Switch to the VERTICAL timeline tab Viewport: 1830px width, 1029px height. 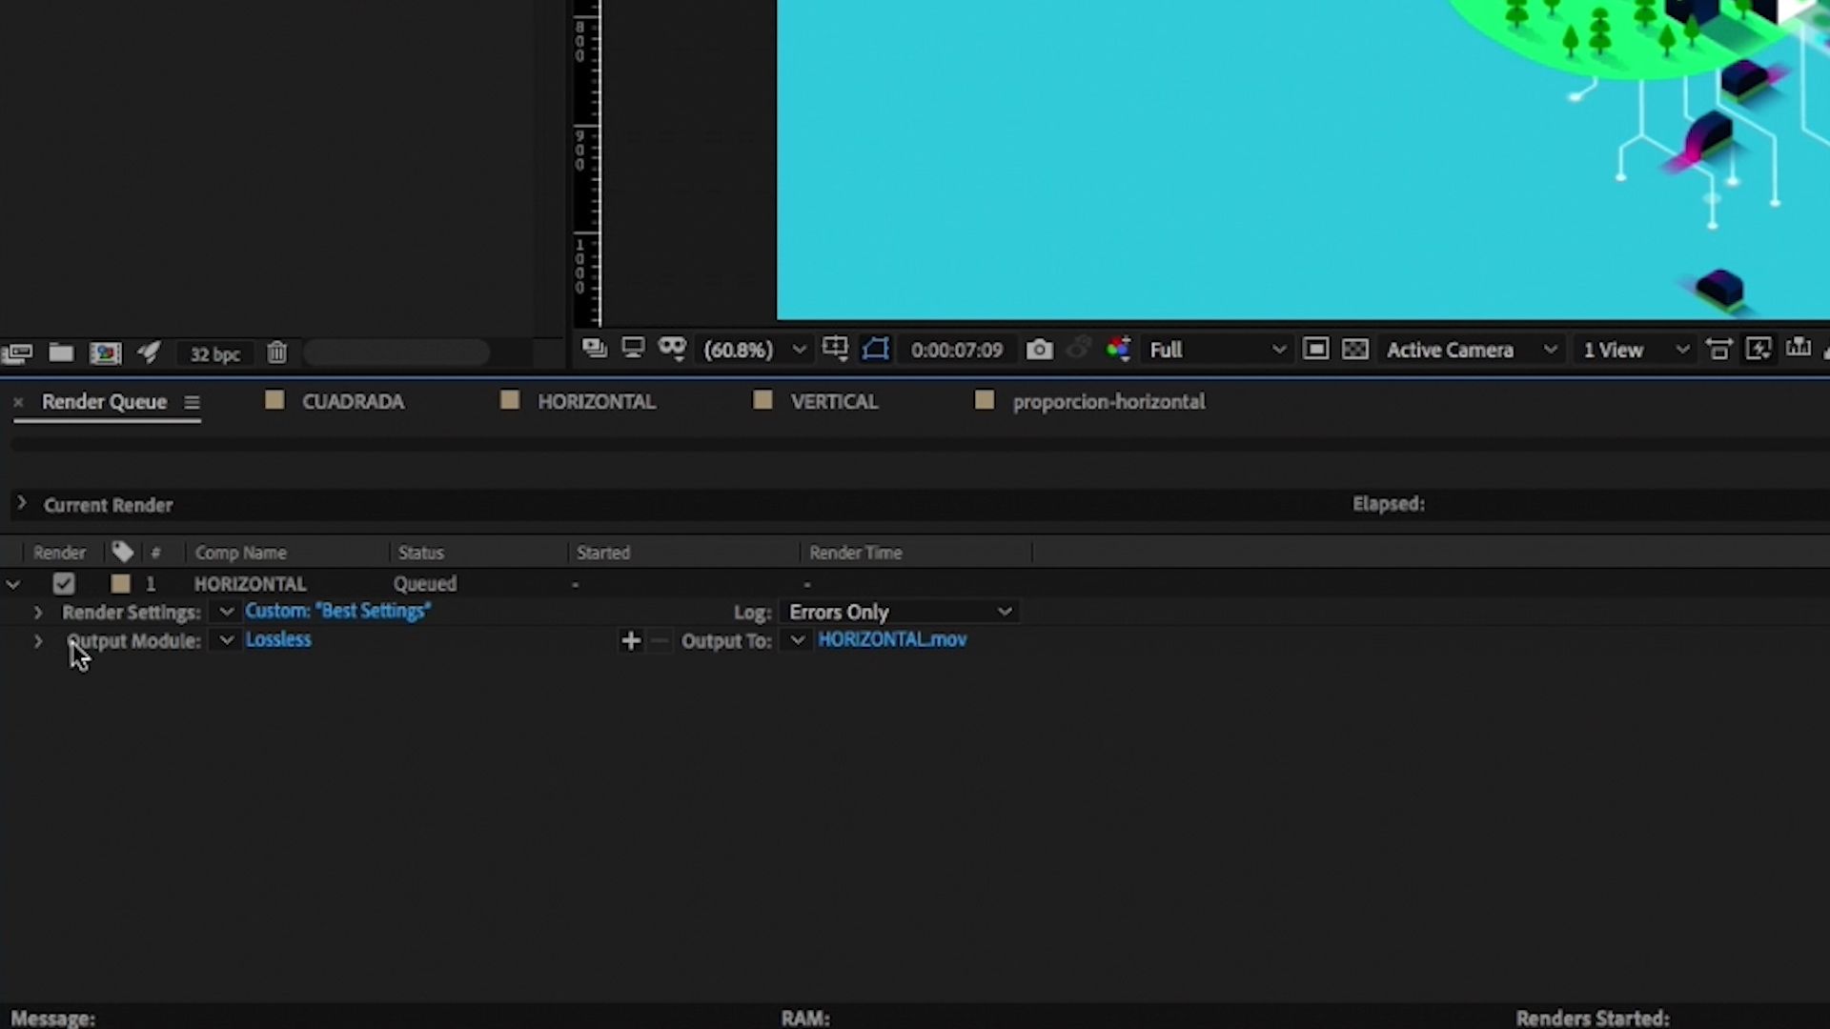point(834,402)
